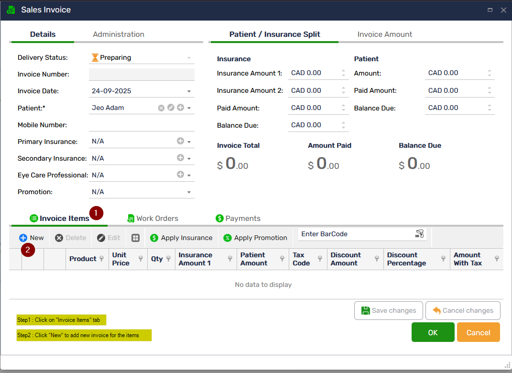512x373 pixels.
Task: Expand the Promotion dropdown
Action: pyautogui.click(x=189, y=192)
